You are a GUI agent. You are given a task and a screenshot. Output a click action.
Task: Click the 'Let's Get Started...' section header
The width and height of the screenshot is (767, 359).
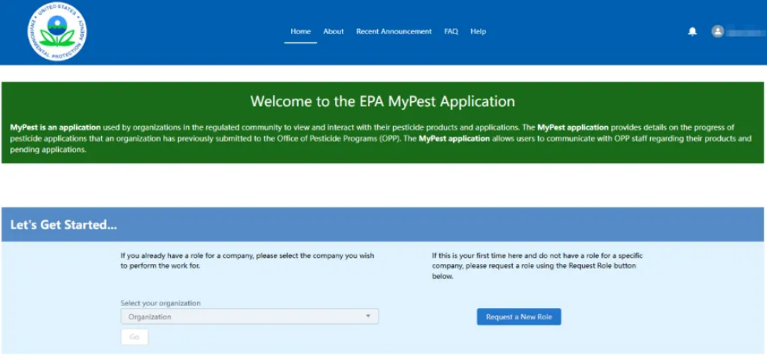tap(64, 225)
